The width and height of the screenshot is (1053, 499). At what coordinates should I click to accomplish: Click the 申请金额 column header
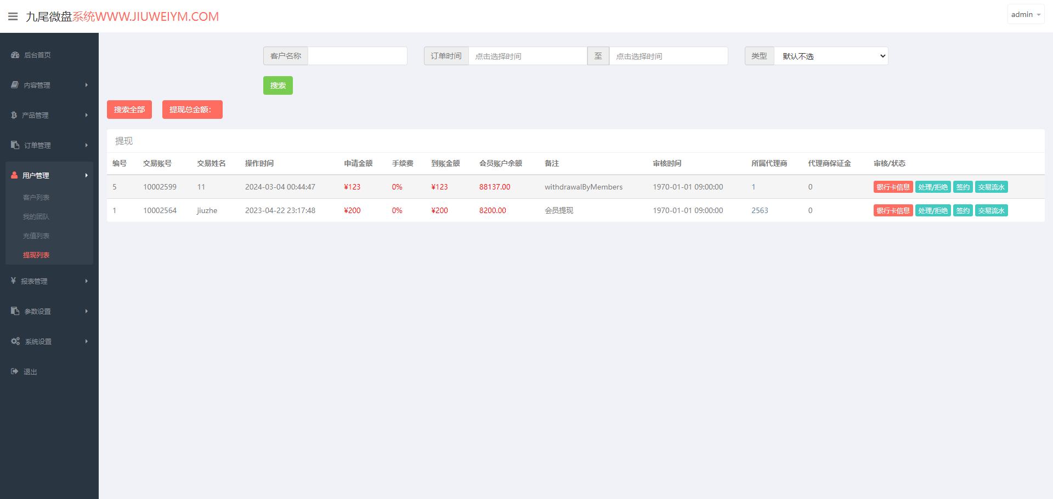point(358,163)
